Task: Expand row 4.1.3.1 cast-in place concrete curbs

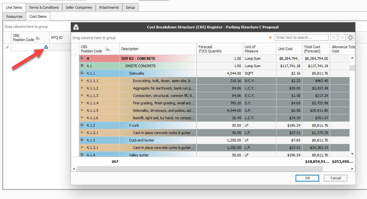Action: [82, 147]
